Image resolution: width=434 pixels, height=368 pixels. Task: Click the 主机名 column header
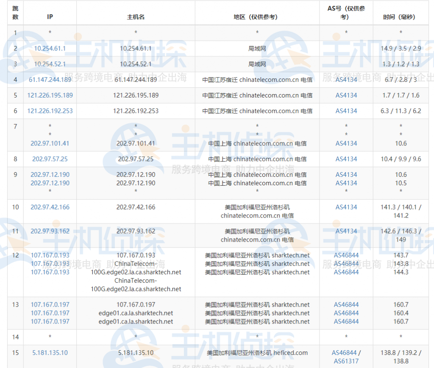click(135, 17)
